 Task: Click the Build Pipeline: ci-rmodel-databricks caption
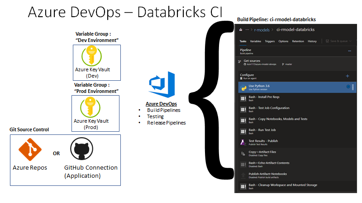(276, 19)
